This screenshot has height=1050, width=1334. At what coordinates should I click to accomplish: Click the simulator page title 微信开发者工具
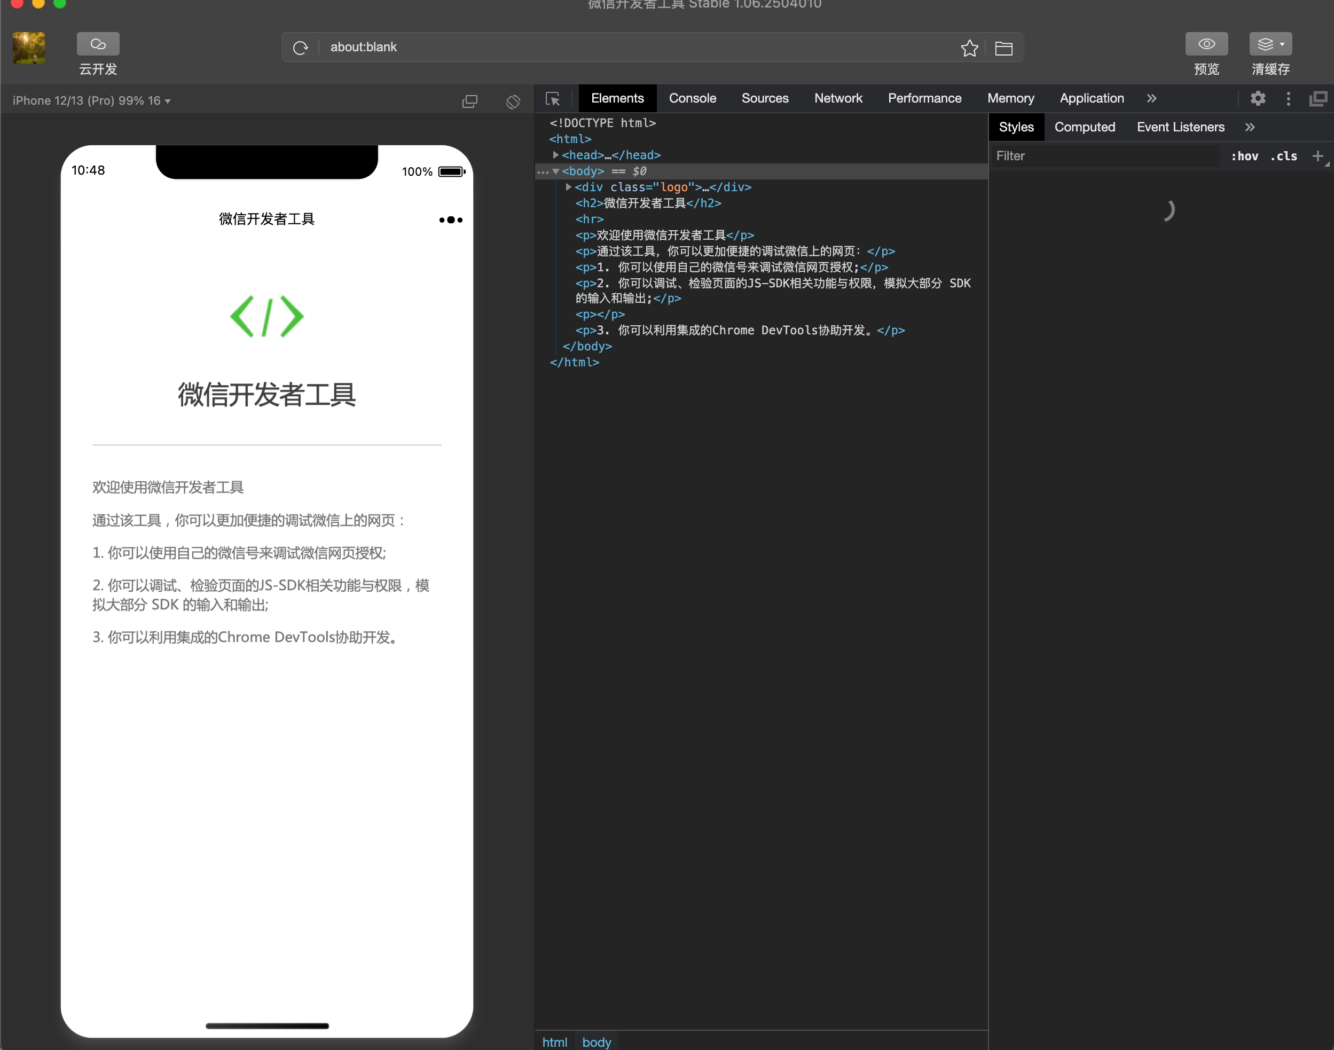(267, 219)
